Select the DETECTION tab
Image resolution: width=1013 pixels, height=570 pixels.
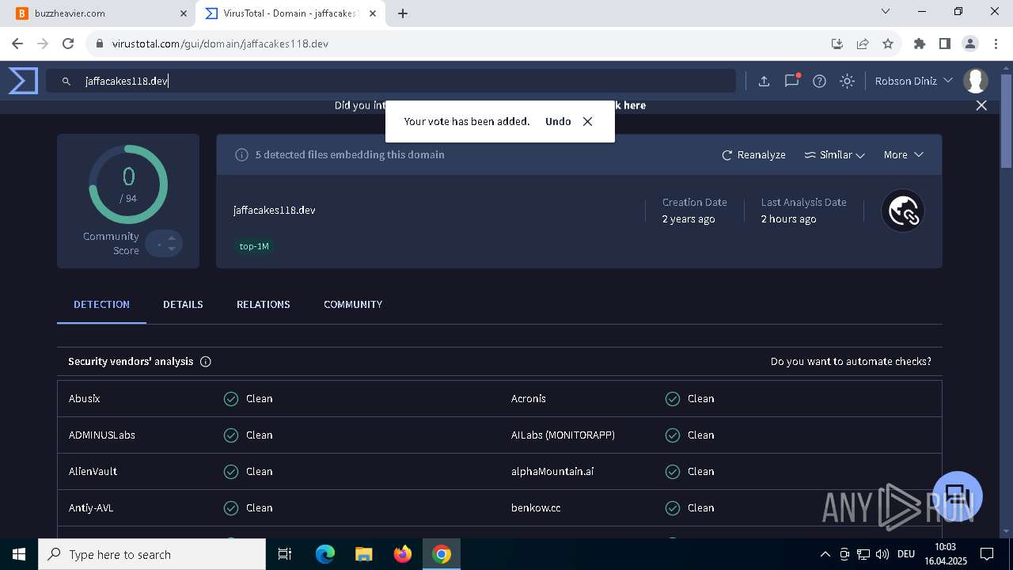tap(101, 304)
